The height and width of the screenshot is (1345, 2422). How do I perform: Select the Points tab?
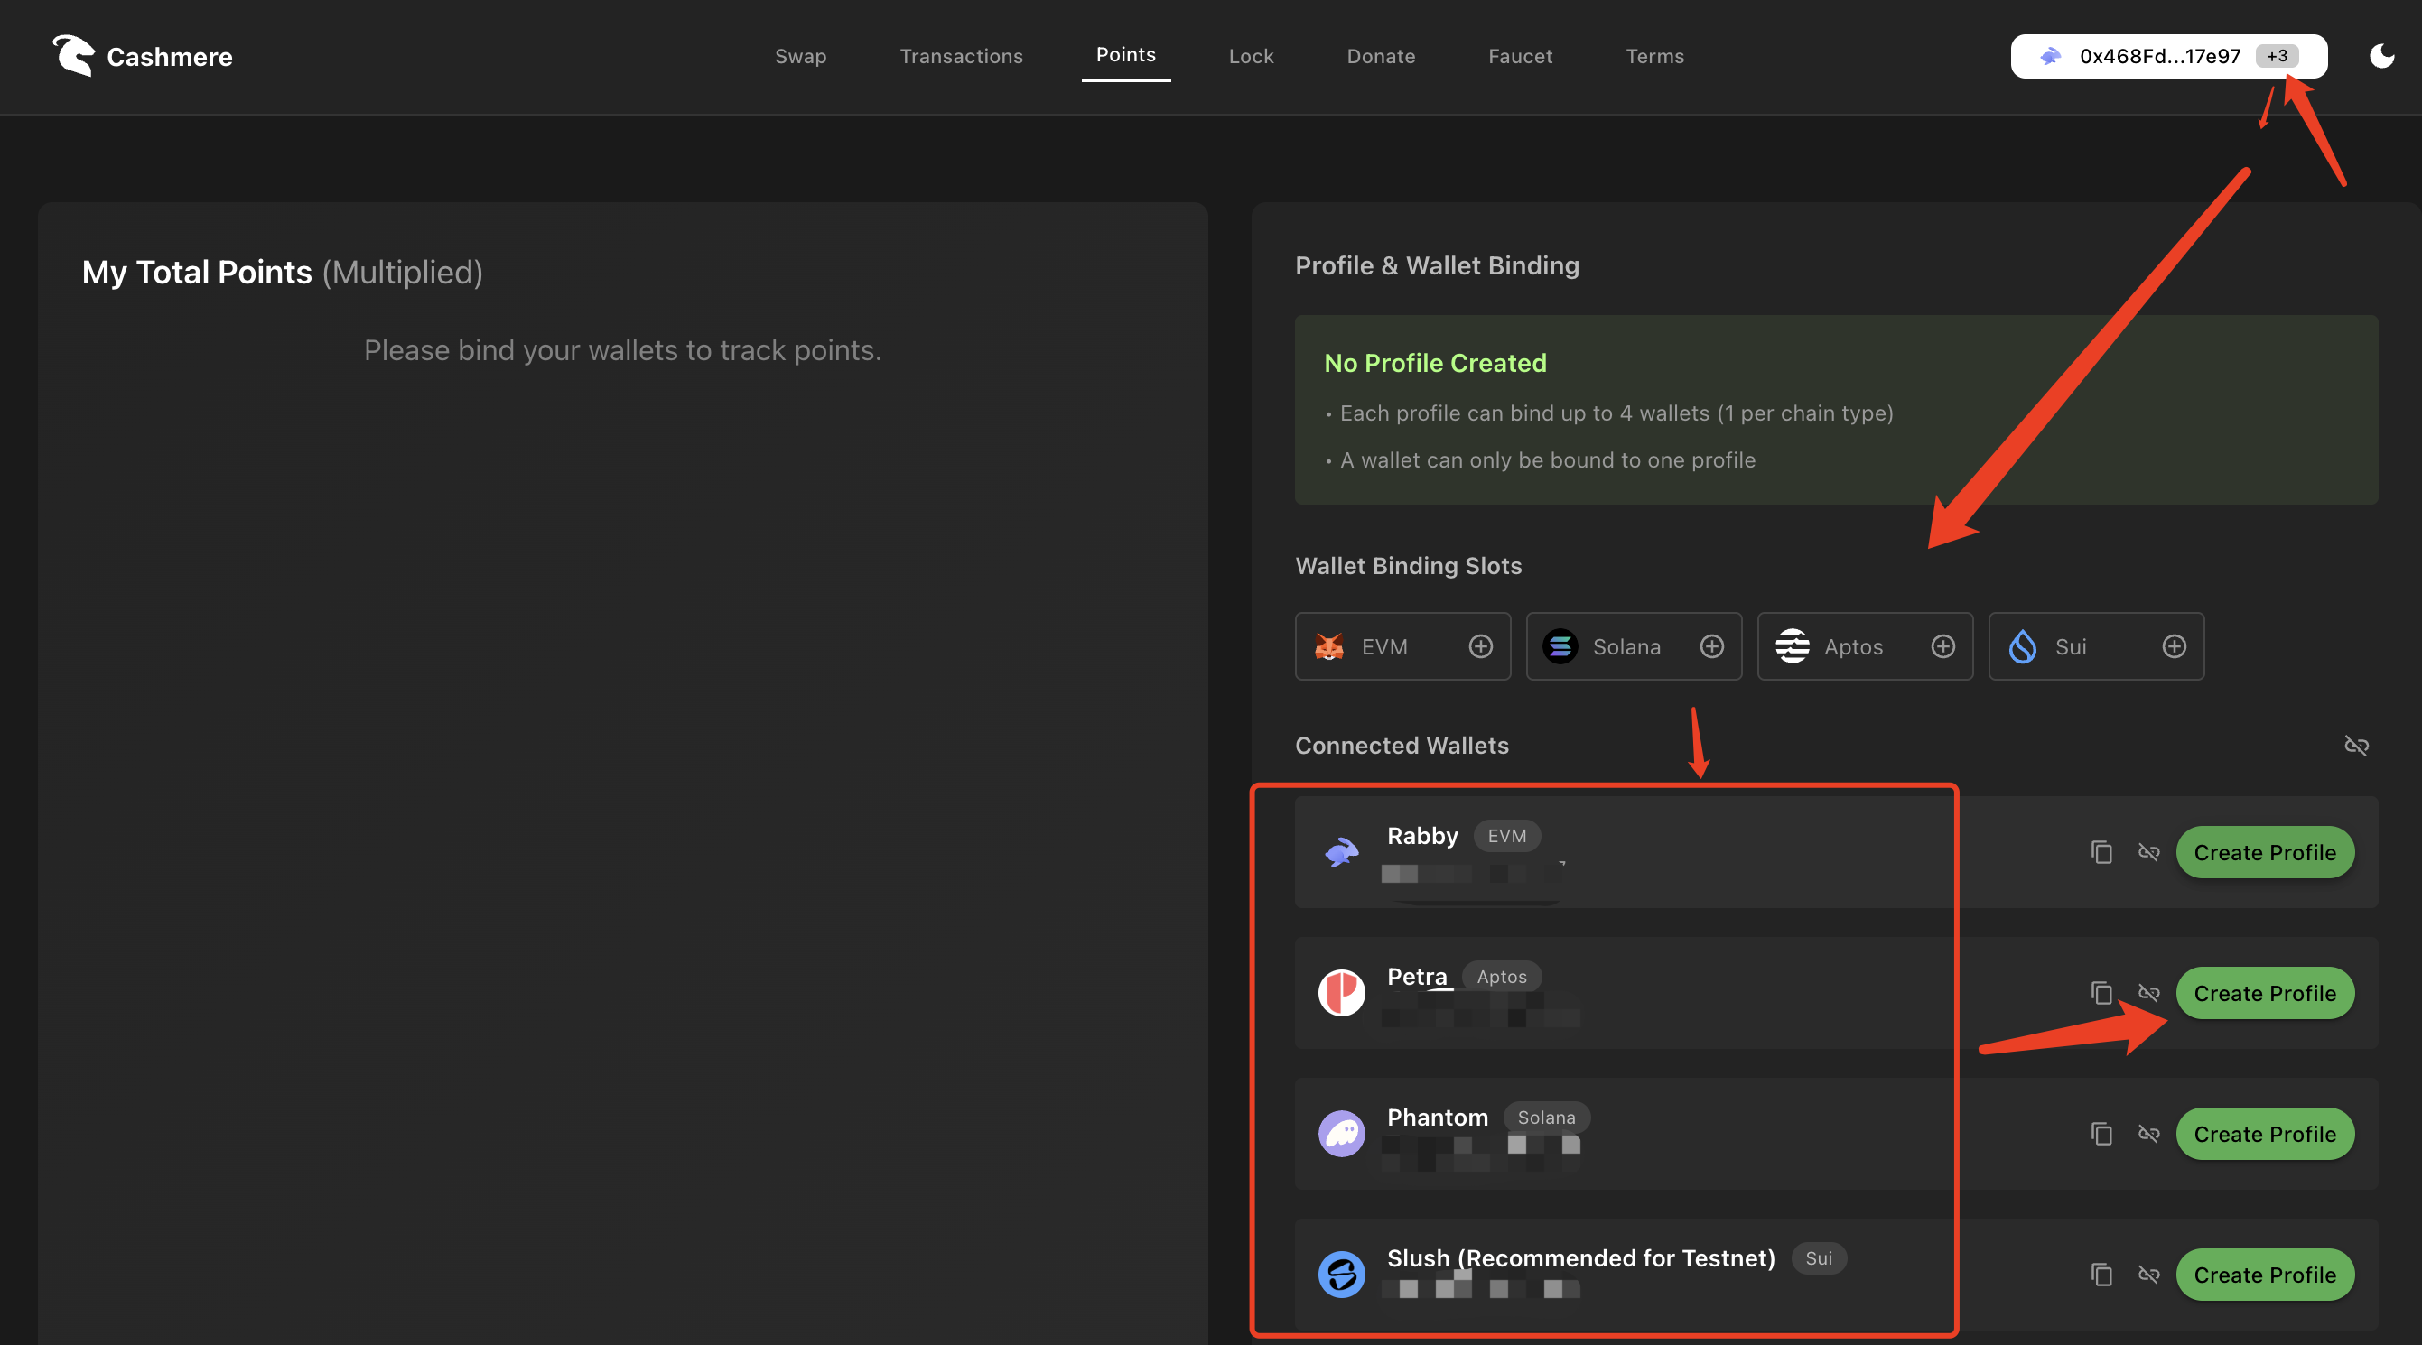(x=1125, y=54)
